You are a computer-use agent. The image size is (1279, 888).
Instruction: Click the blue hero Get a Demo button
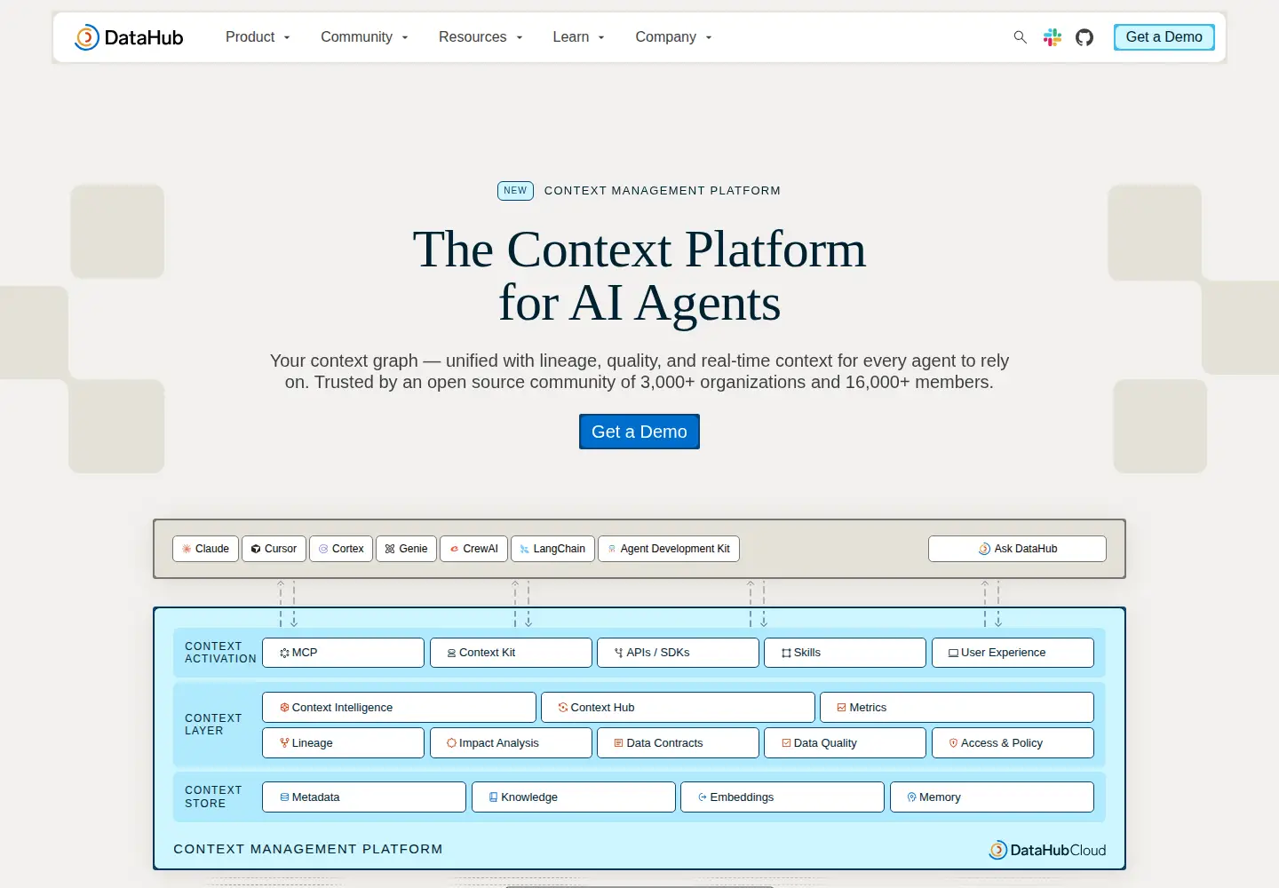pyautogui.click(x=639, y=432)
